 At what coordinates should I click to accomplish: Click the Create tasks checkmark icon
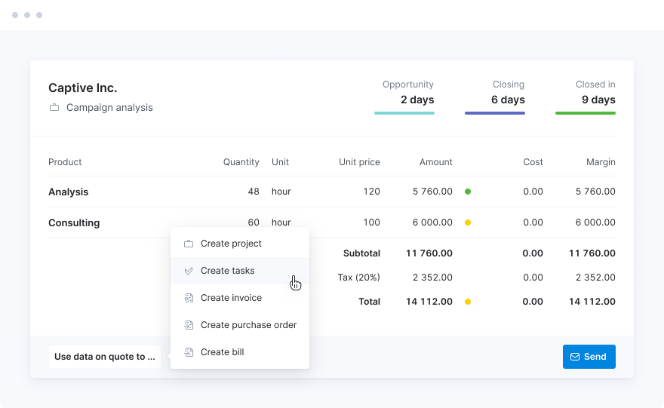coord(189,271)
